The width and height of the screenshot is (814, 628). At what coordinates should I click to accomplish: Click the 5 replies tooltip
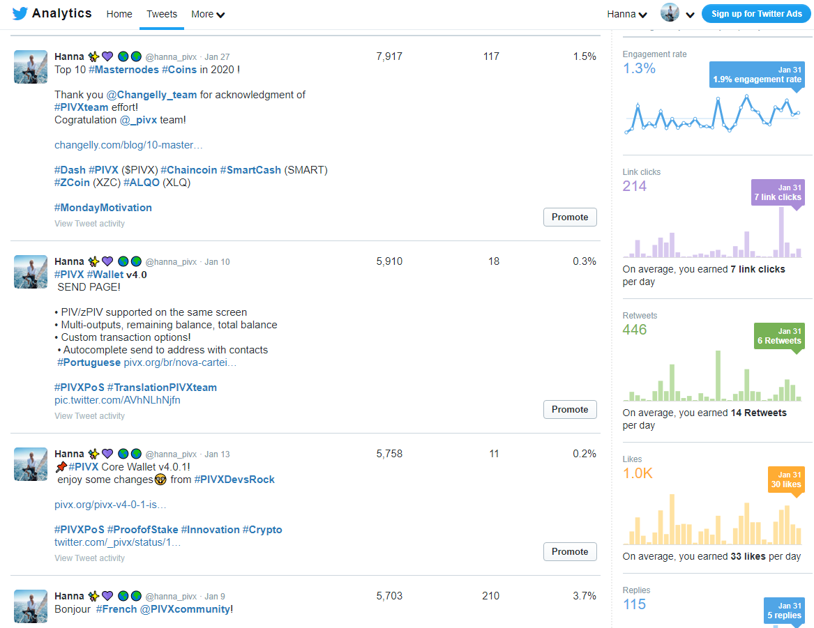(784, 611)
